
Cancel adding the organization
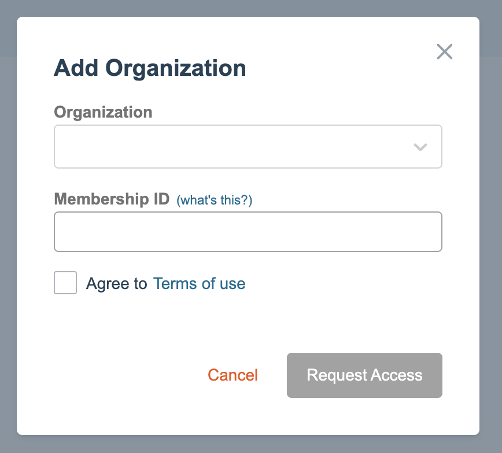click(232, 375)
